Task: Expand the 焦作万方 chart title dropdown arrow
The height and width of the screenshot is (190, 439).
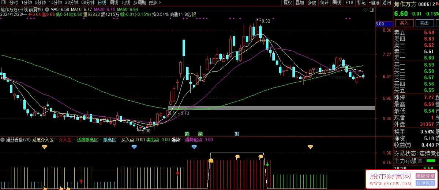Action: (x=46, y=9)
